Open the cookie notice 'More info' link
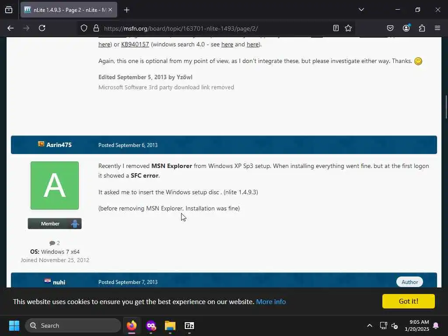The image size is (448, 336). pos(271,302)
